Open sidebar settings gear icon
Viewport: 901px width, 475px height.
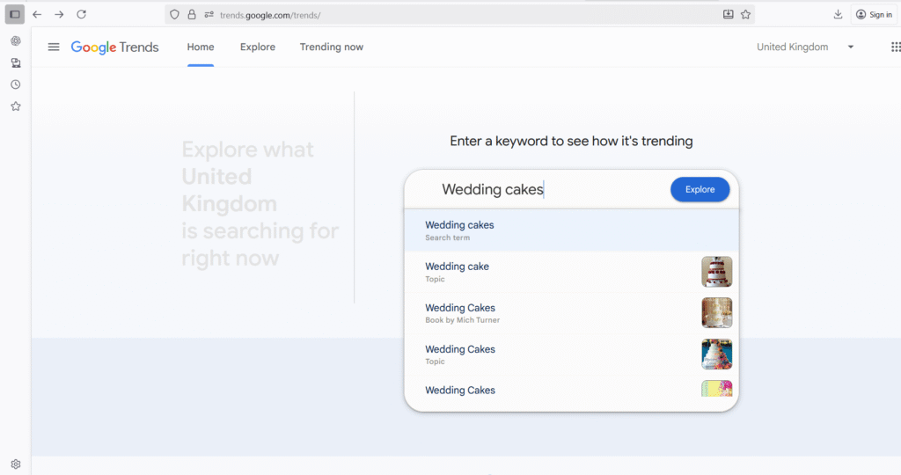coord(16,464)
